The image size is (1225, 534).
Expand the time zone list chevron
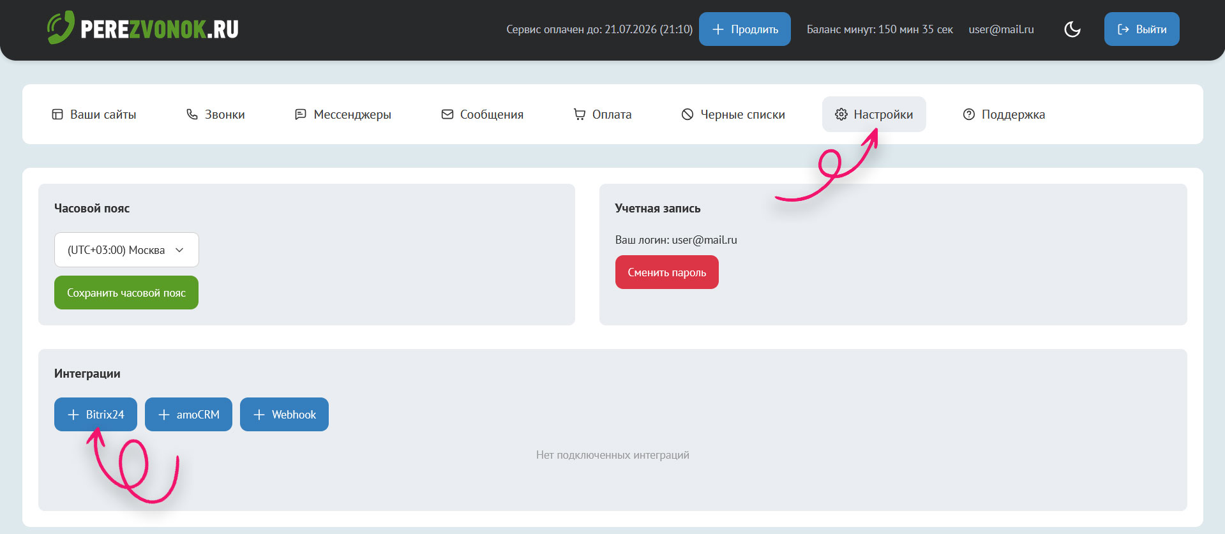(179, 250)
